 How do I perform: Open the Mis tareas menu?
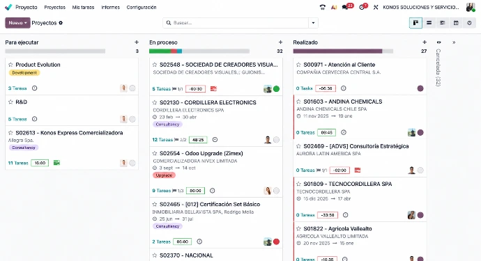[83, 8]
